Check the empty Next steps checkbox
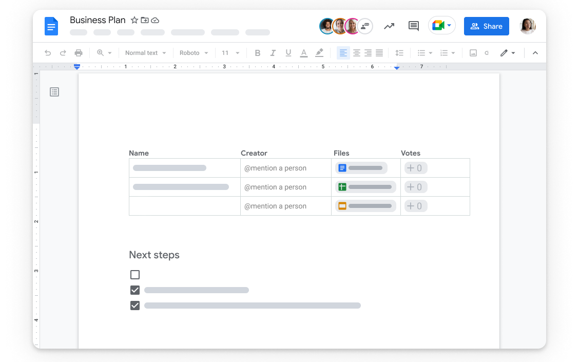The height and width of the screenshot is (362, 579). coord(134,275)
